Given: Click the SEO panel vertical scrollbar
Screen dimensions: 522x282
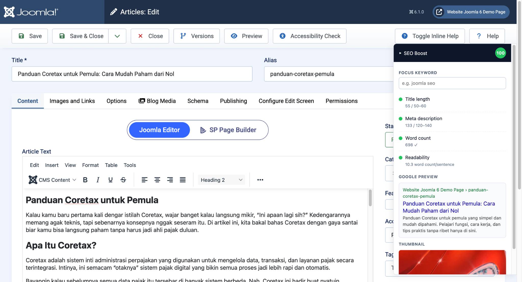Looking at the screenshot, I should (514, 147).
